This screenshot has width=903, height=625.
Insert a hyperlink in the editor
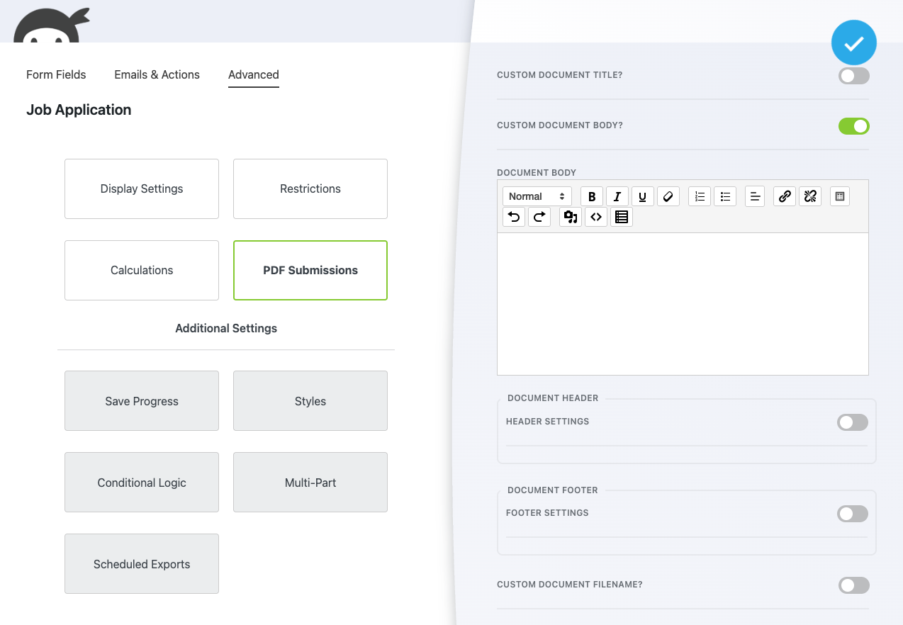(x=784, y=196)
